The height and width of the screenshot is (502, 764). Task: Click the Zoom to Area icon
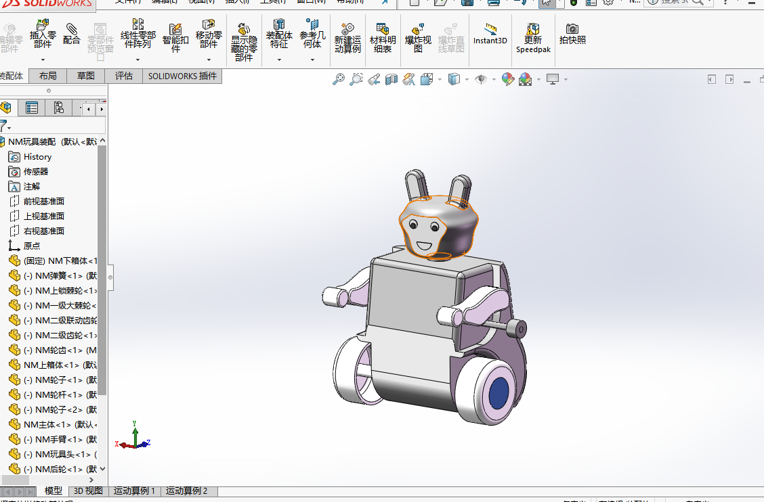356,79
